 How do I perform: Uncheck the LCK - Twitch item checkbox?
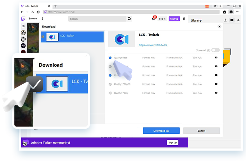pos(43,37)
